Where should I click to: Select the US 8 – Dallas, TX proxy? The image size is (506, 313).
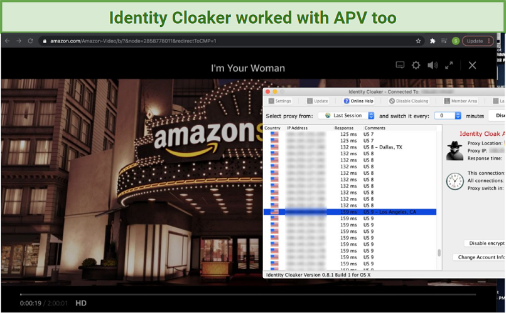point(350,147)
